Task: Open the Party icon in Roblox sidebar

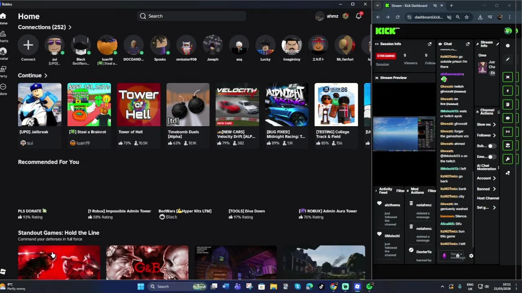Action: click(x=3, y=69)
